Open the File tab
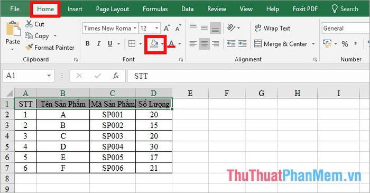This screenshot has width=370, height=193. (x=15, y=9)
